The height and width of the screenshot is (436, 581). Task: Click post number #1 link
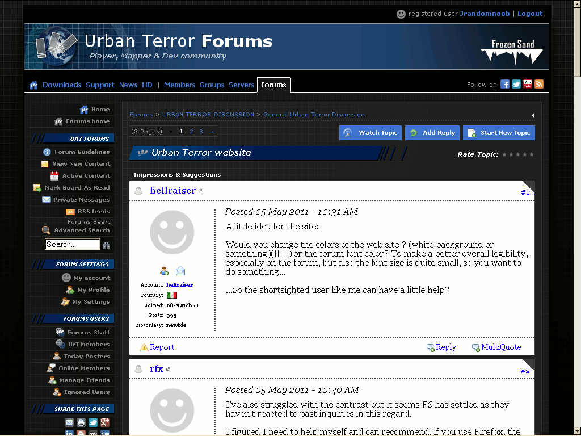[525, 193]
